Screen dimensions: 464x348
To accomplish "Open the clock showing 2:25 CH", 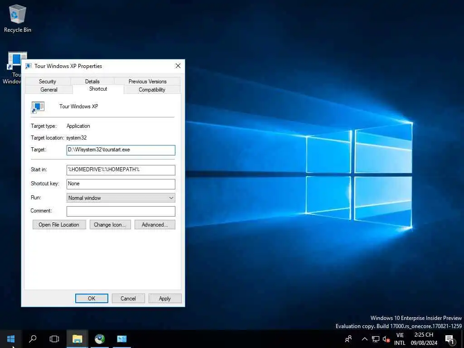I will click(x=424, y=339).
